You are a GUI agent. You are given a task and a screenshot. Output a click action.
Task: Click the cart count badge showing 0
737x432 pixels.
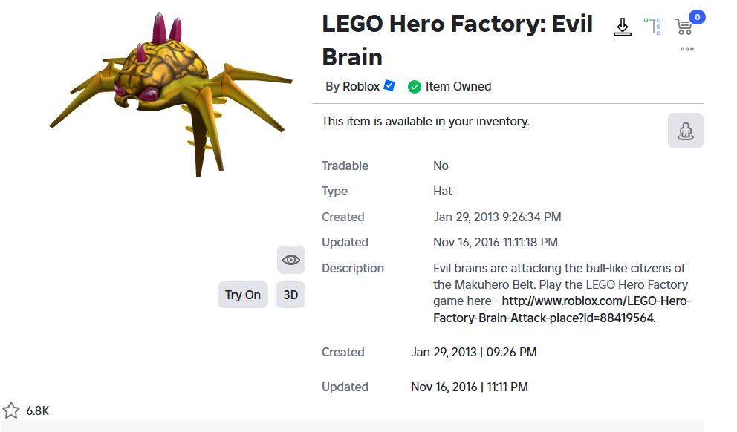point(698,17)
